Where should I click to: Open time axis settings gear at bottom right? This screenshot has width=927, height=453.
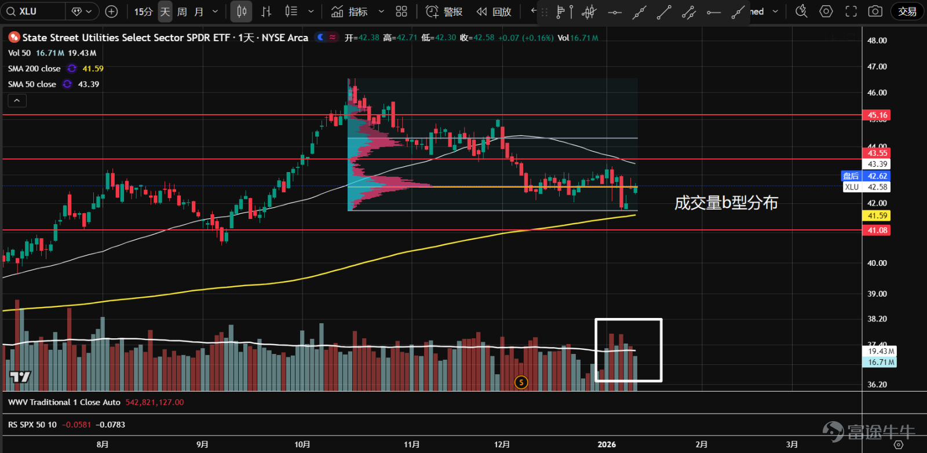pyautogui.click(x=898, y=444)
